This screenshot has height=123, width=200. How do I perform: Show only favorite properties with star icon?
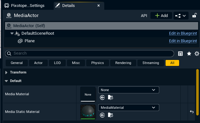coord(189,54)
